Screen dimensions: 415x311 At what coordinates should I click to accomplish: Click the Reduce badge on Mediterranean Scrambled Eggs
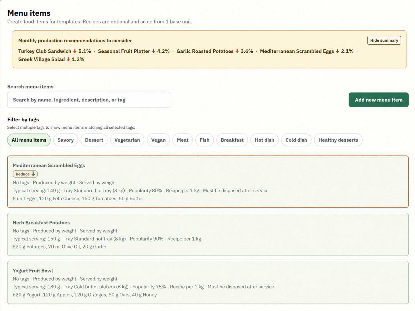coord(25,174)
